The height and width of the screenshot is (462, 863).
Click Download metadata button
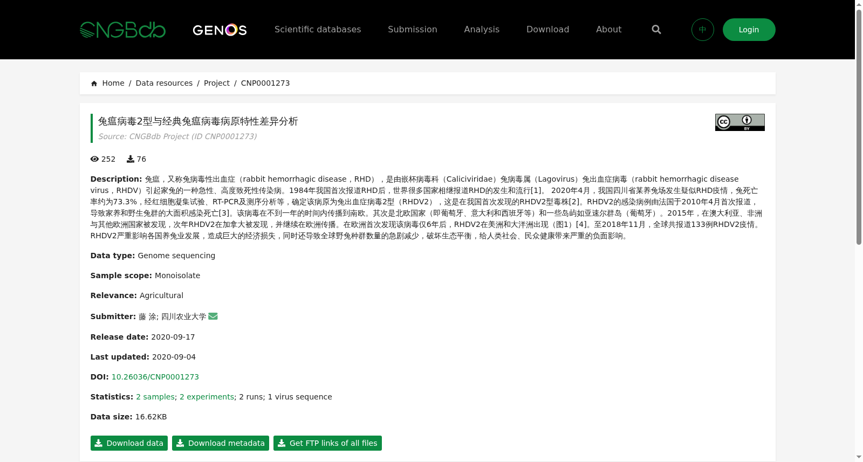point(221,443)
